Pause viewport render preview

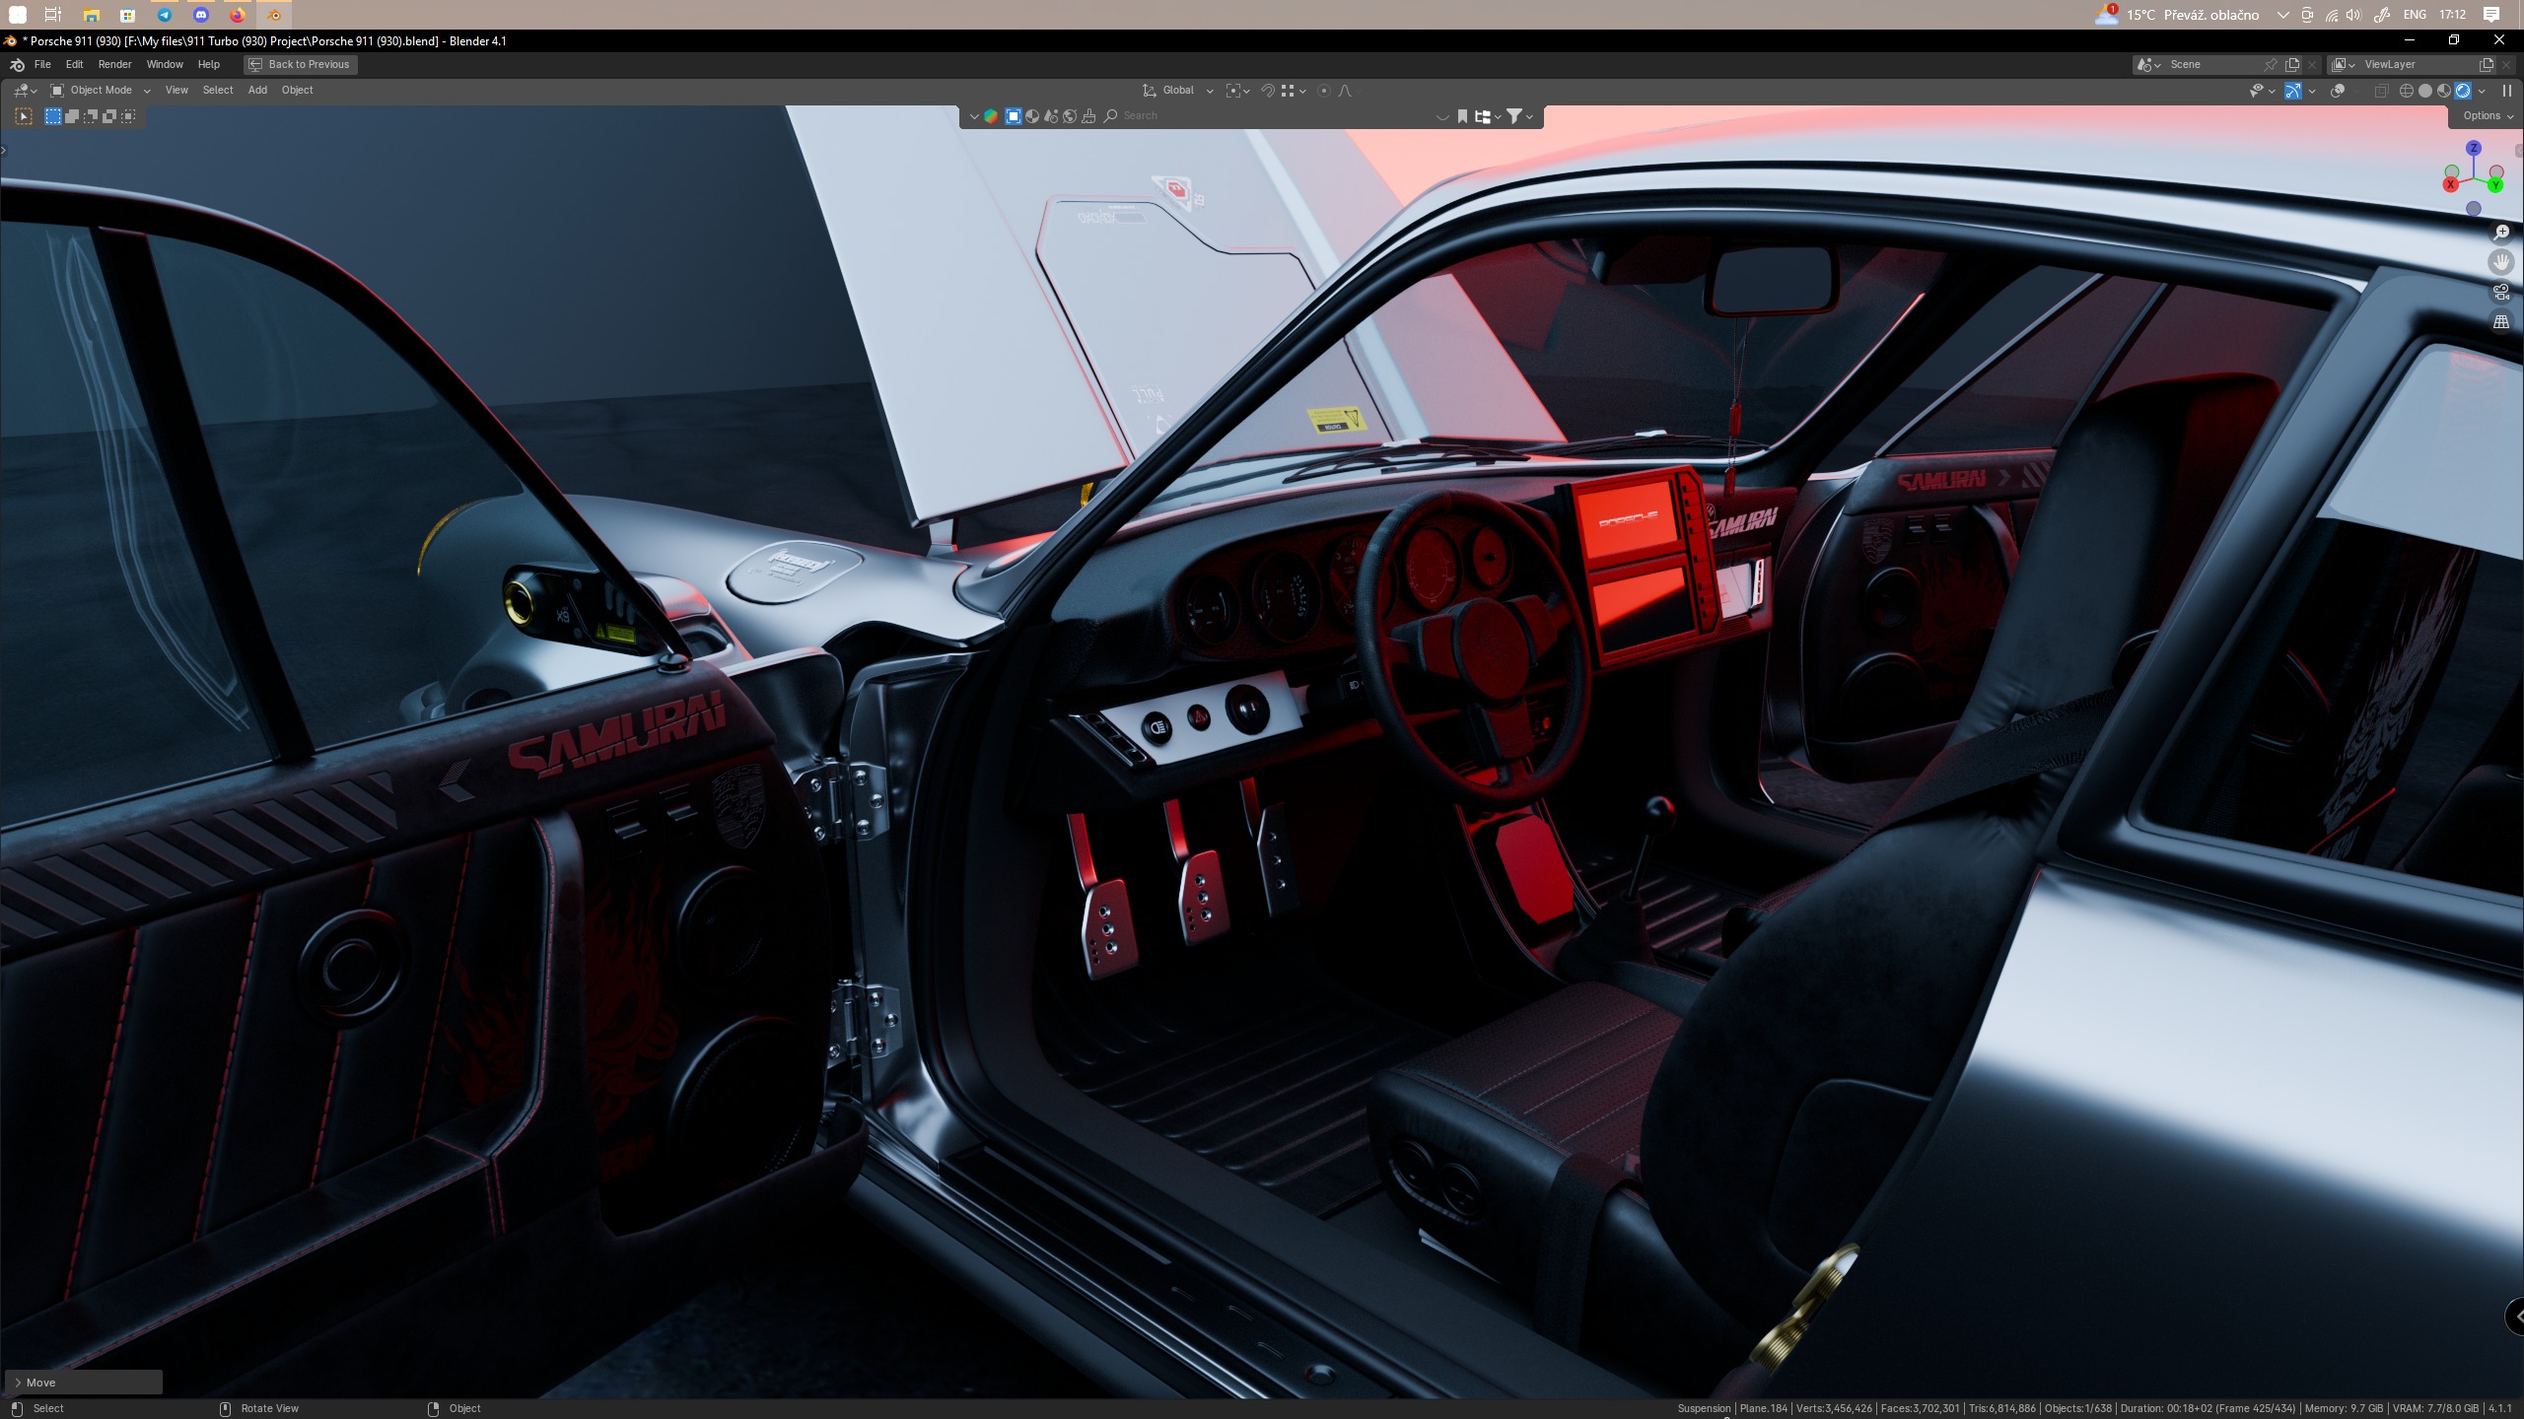[x=2507, y=91]
